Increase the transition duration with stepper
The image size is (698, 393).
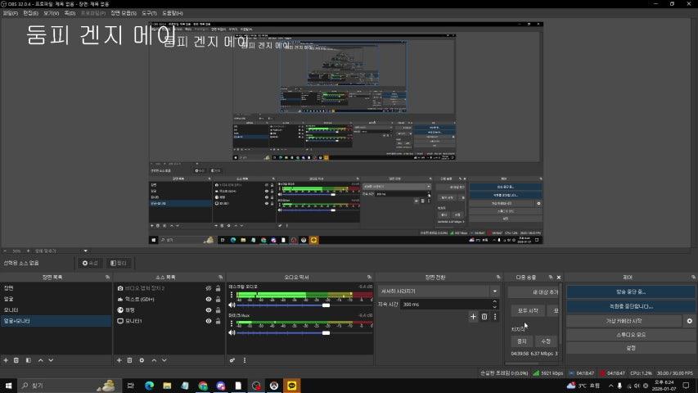[494, 301]
